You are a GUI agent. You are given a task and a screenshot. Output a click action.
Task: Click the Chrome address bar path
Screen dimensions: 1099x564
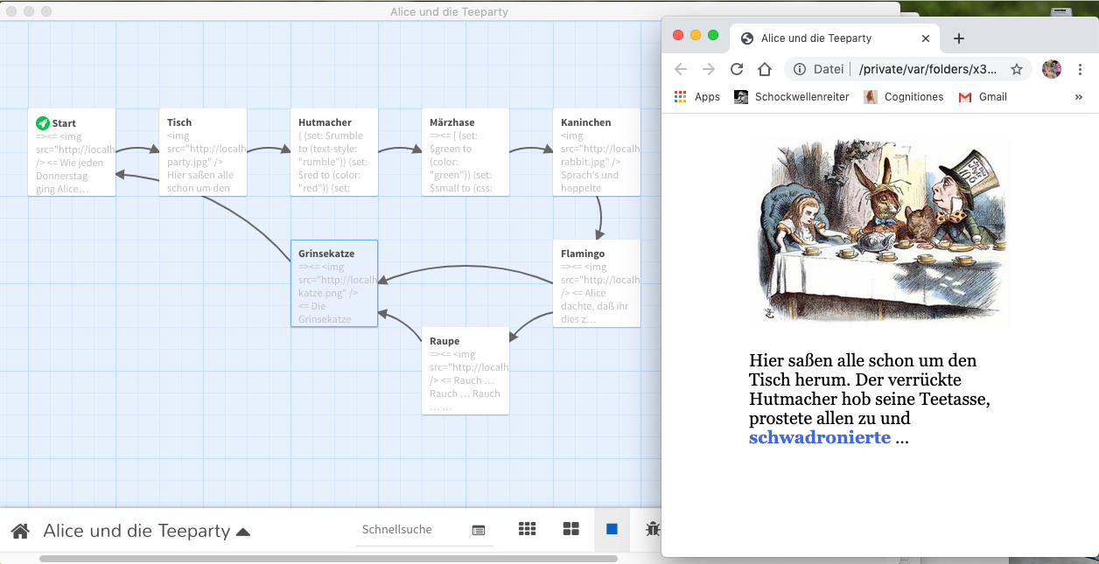(x=927, y=69)
